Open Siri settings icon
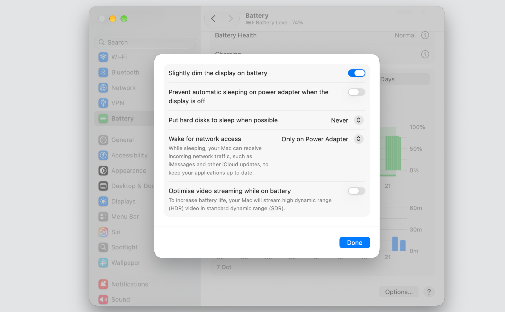This screenshot has height=312, width=505. (103, 232)
